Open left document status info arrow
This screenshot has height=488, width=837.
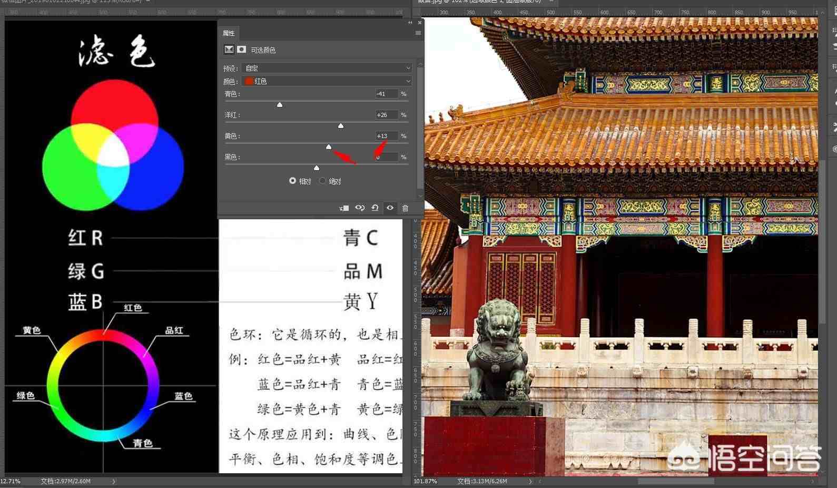(x=114, y=481)
